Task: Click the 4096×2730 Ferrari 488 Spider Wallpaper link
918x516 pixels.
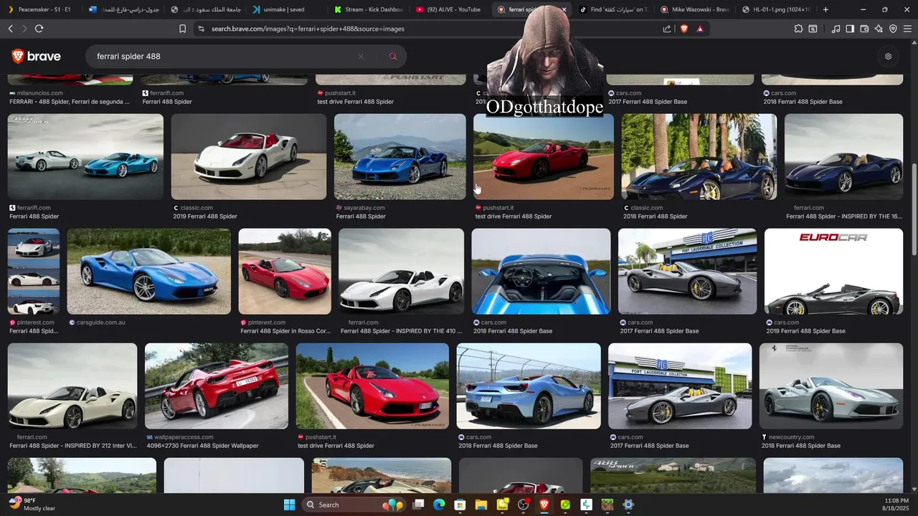Action: click(203, 446)
